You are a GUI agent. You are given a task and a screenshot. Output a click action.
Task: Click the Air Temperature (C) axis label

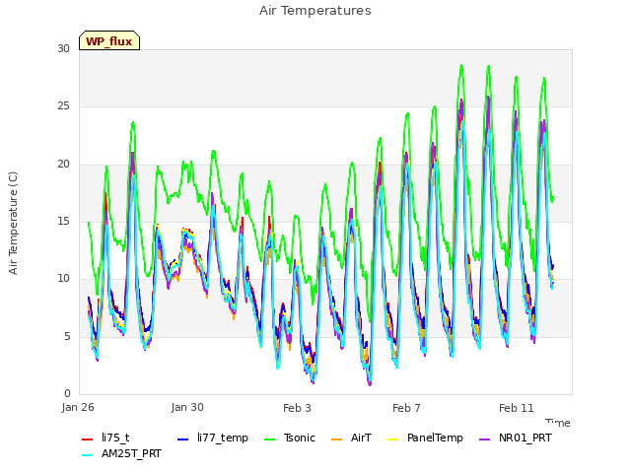click(13, 223)
